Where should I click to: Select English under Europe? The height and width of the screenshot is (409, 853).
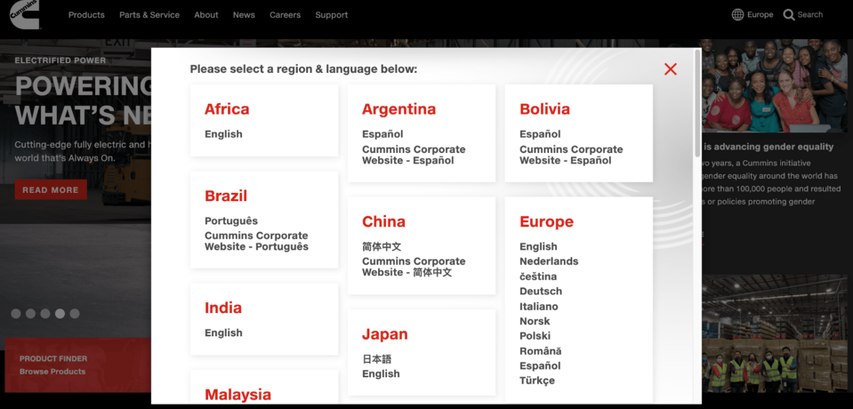tap(538, 246)
